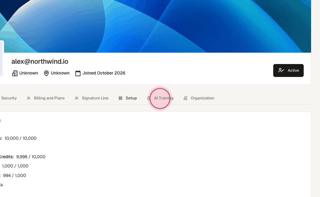Click the location pin icon
This screenshot has width=320, height=197.
46,73
